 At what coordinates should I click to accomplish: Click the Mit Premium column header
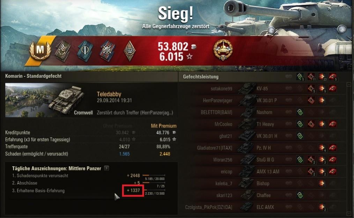(x=164, y=126)
